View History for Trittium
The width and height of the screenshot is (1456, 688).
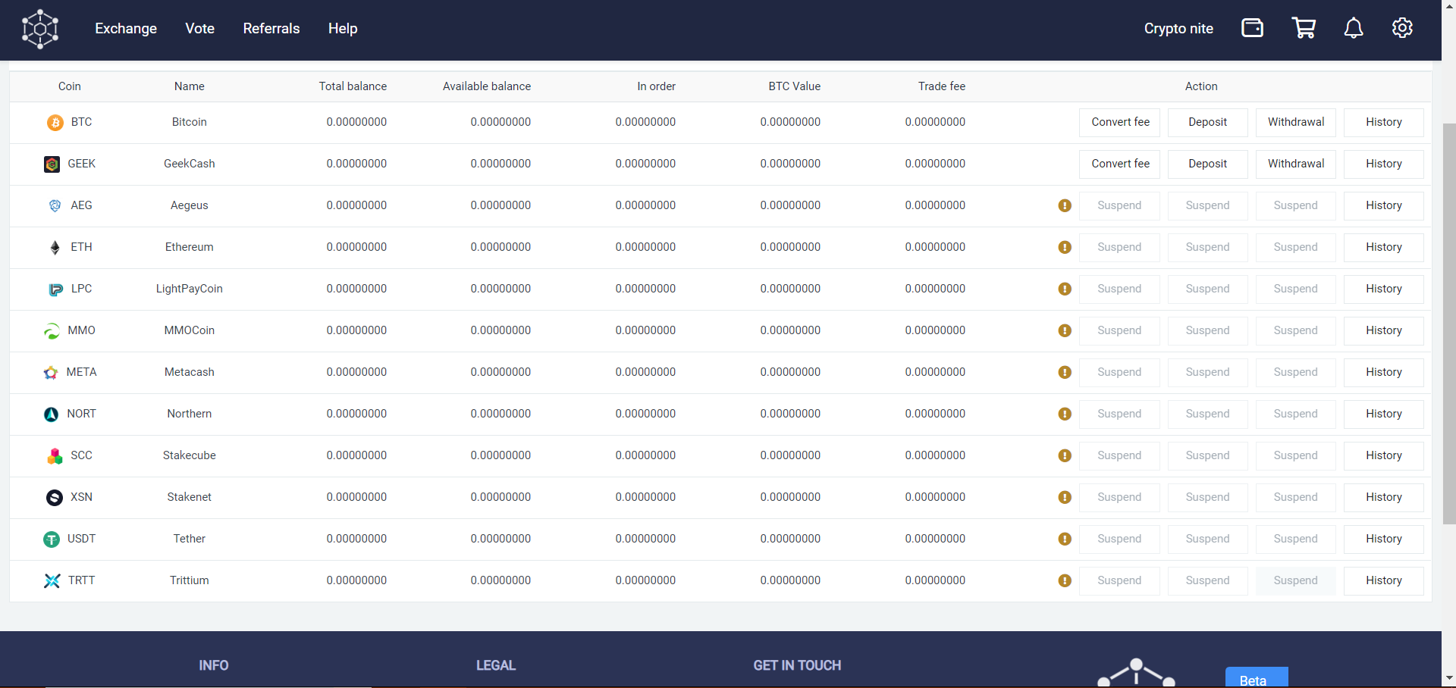(1384, 581)
